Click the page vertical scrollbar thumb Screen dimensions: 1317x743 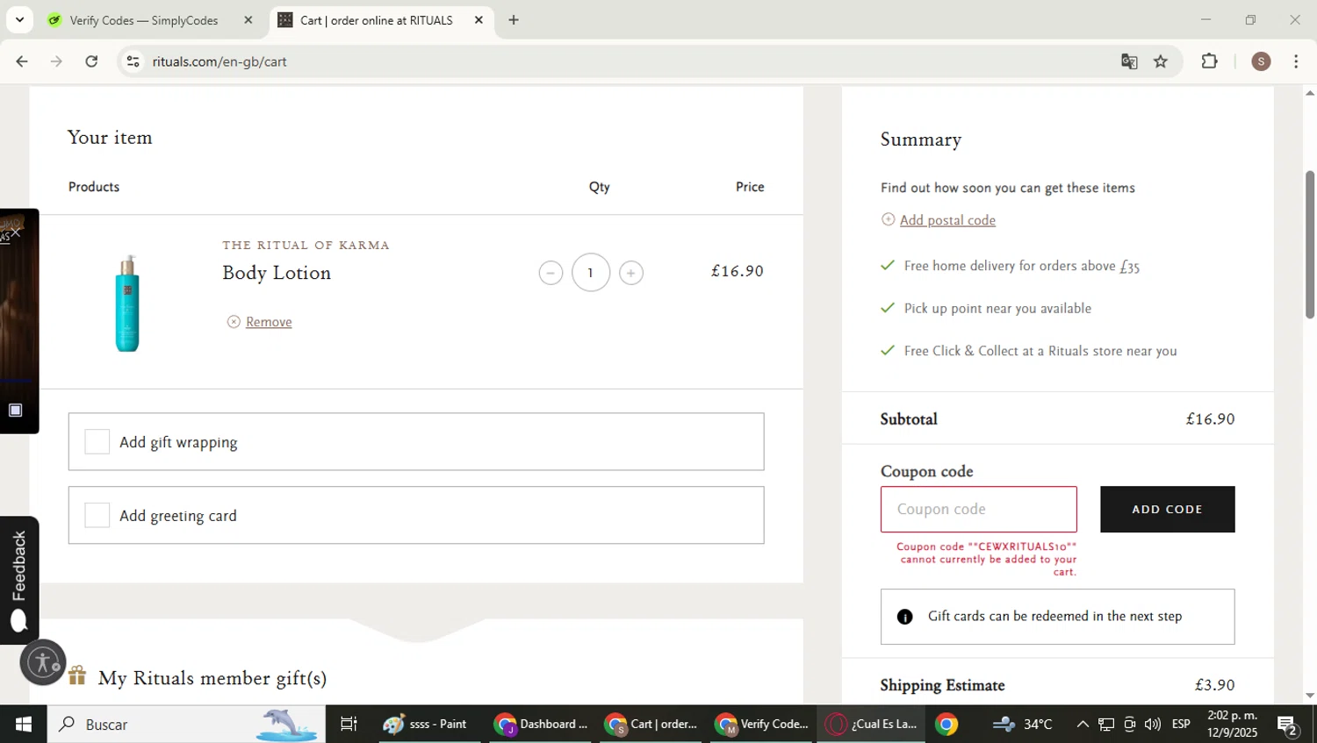[1310, 244]
